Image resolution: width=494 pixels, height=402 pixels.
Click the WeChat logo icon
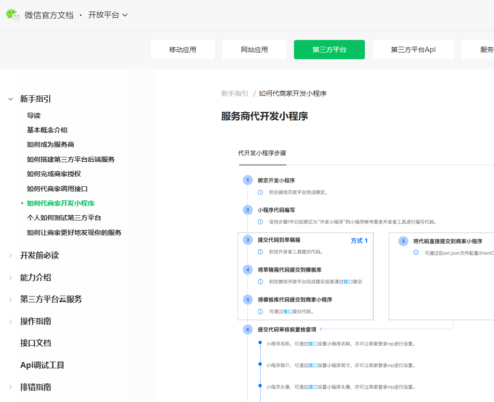13,15
